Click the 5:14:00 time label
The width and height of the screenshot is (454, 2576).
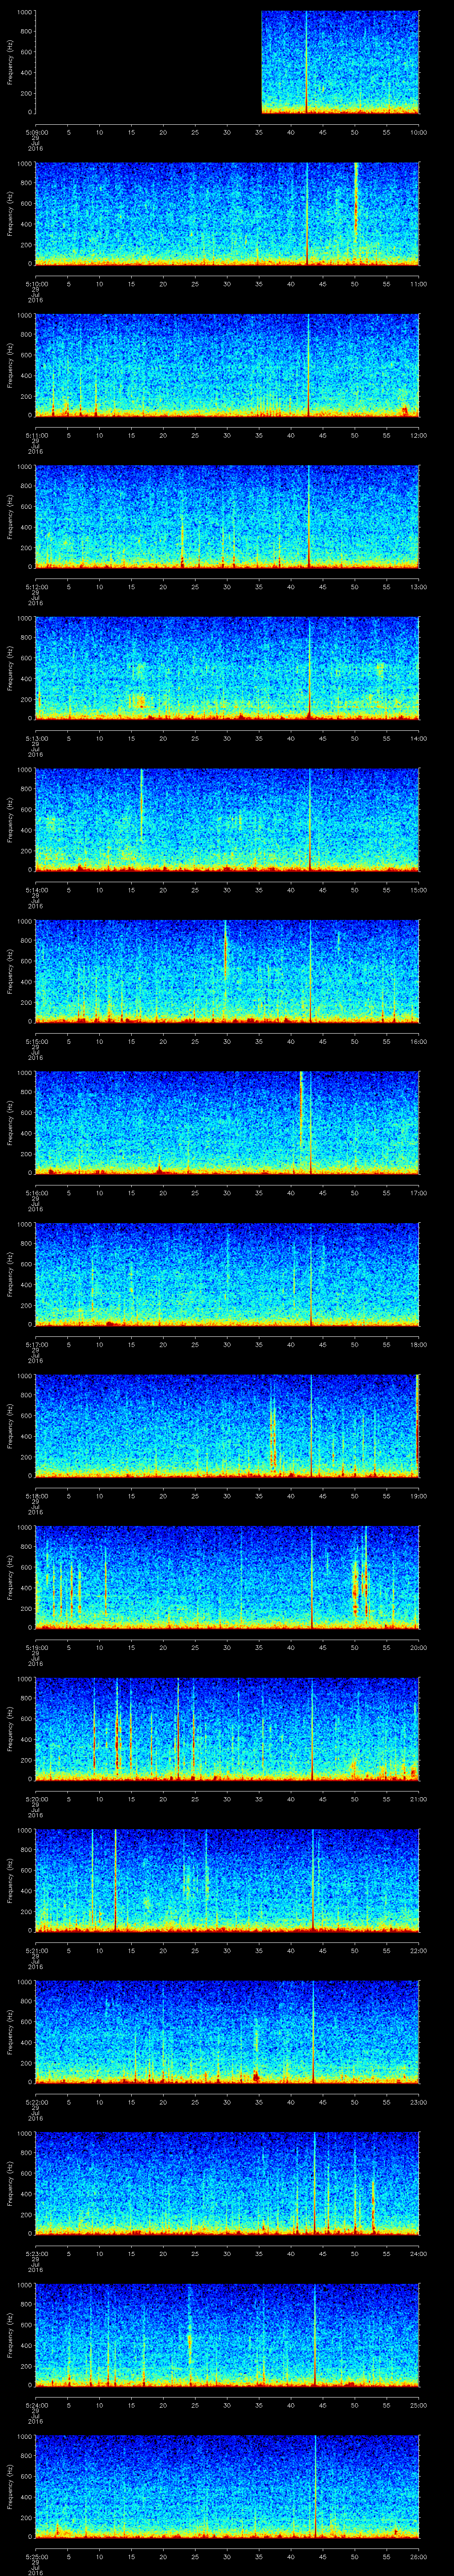click(36, 890)
